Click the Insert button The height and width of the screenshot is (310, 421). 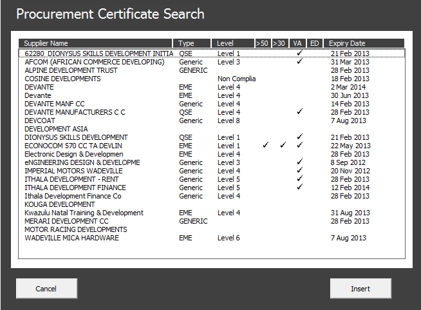coord(360,289)
